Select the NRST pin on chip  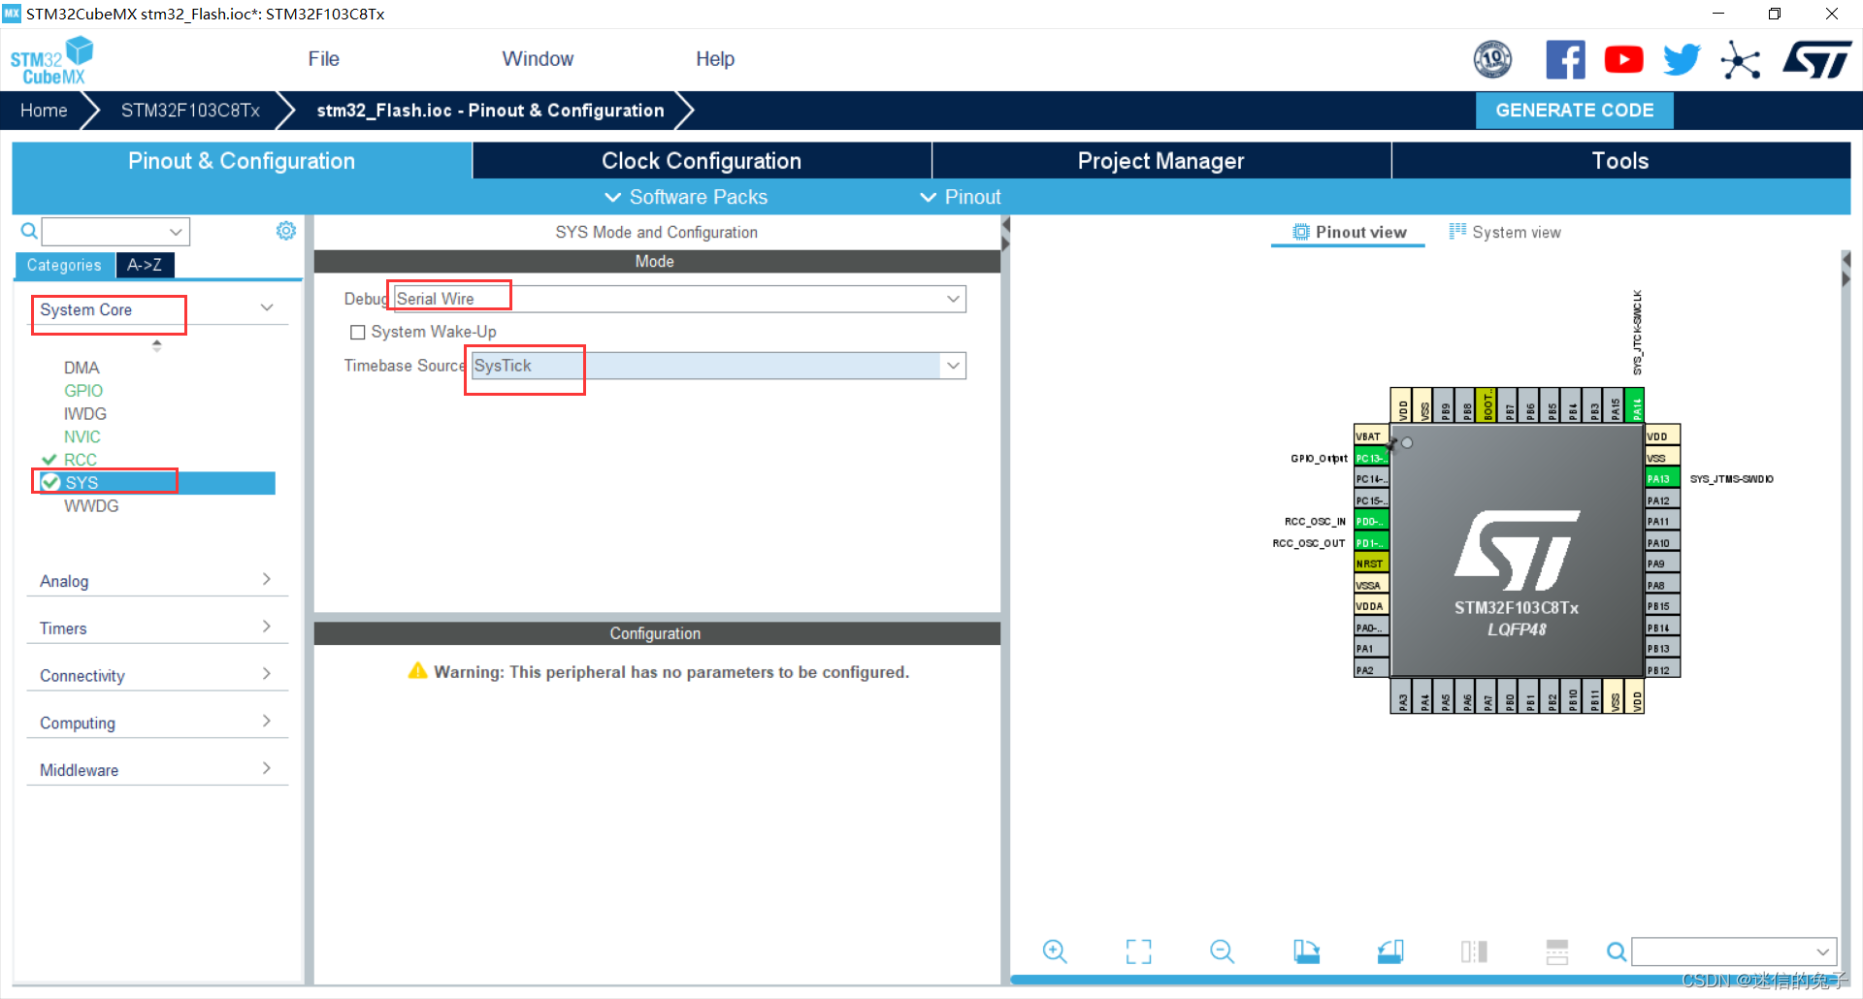click(x=1371, y=564)
